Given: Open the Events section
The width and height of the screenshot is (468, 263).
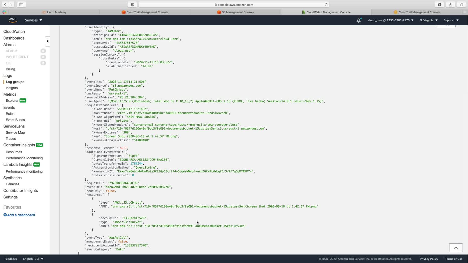Looking at the screenshot, I should point(9,107).
